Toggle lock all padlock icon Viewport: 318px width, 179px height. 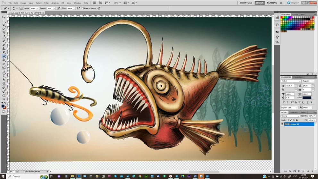pos(297,120)
